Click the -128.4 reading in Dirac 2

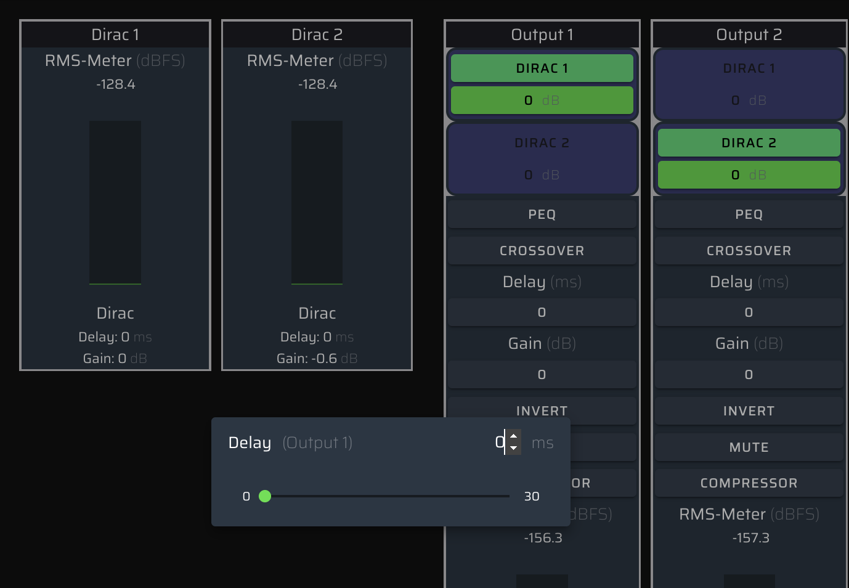tap(317, 84)
